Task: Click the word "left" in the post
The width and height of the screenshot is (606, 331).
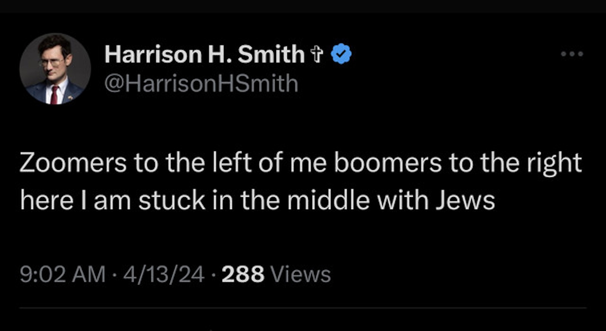Action: tap(232, 163)
